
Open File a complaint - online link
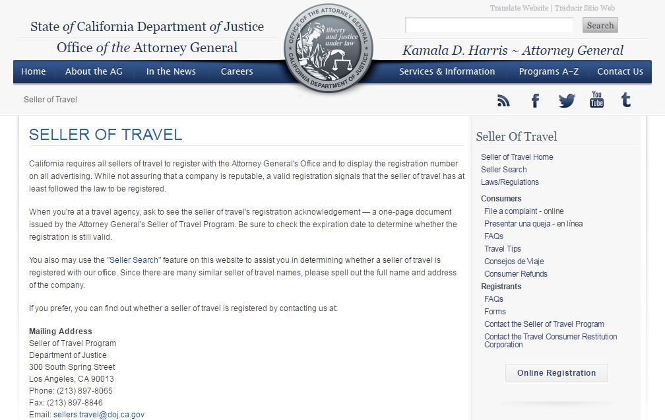click(x=524, y=211)
